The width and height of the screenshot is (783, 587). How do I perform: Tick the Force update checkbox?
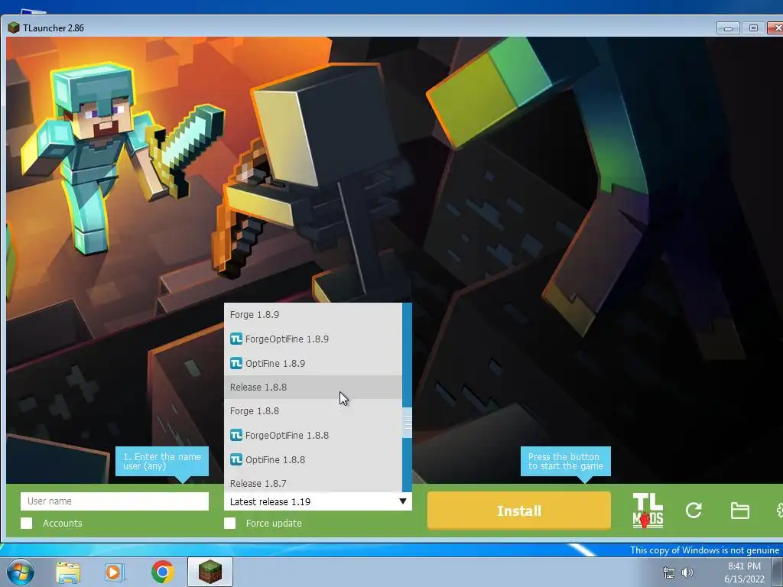[229, 523]
